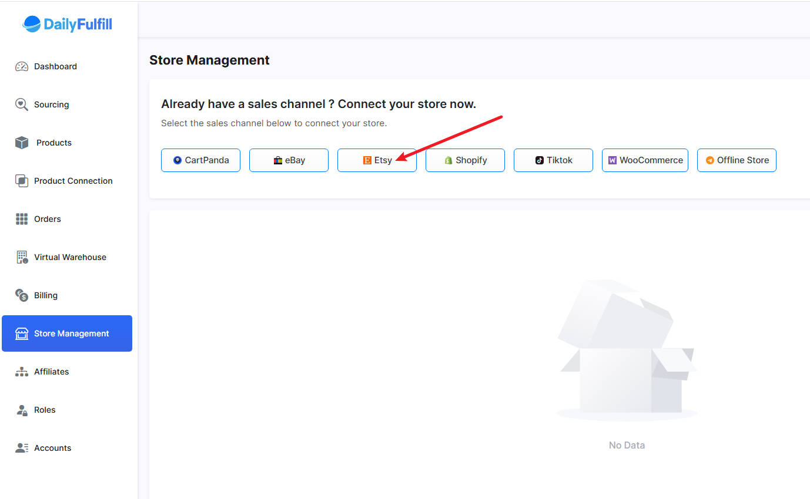This screenshot has width=810, height=499.
Task: Click the Products box icon
Action: (22, 143)
